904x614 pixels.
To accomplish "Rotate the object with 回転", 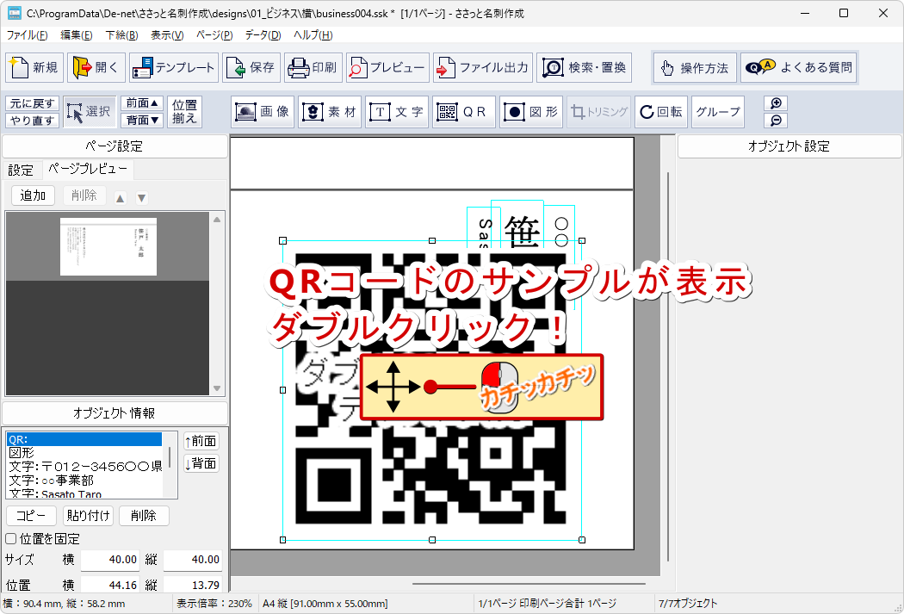I will 661,112.
